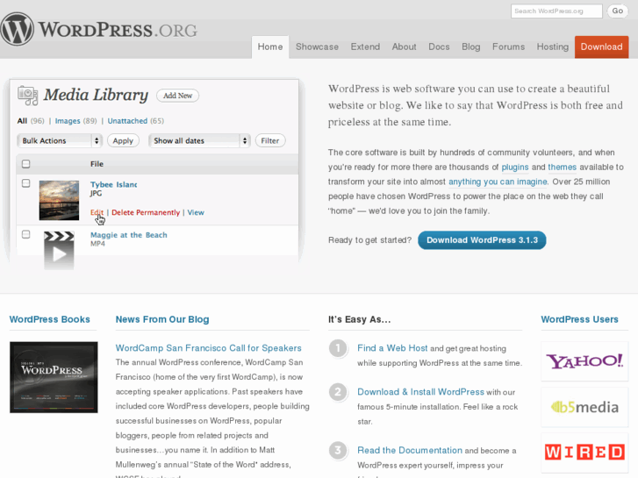Click the Yahoo! logo

click(x=584, y=361)
